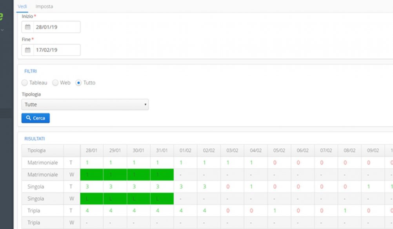Click the Tipologia column header in results
This screenshot has width=393, height=229.
[x=36, y=150]
